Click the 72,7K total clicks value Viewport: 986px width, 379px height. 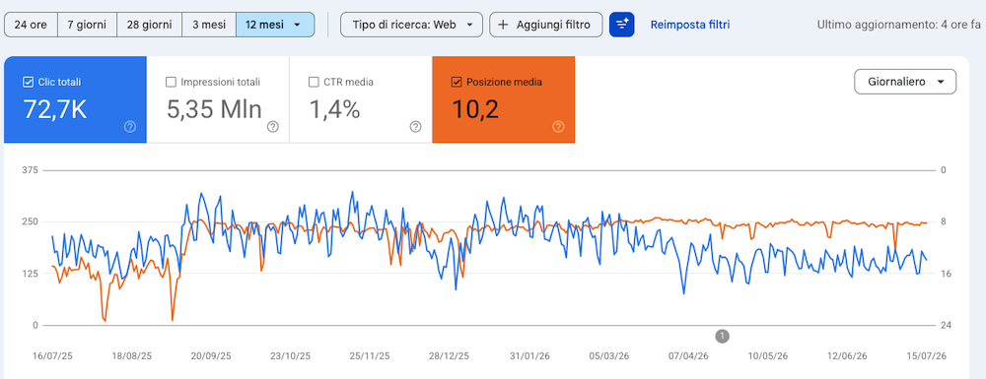tap(54, 110)
